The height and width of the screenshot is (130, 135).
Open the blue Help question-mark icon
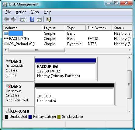click(x=32, y=19)
